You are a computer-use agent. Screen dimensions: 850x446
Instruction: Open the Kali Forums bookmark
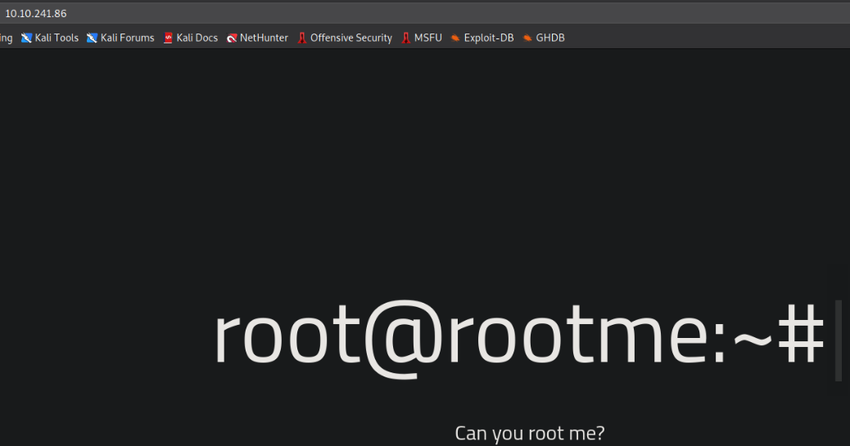coord(120,38)
